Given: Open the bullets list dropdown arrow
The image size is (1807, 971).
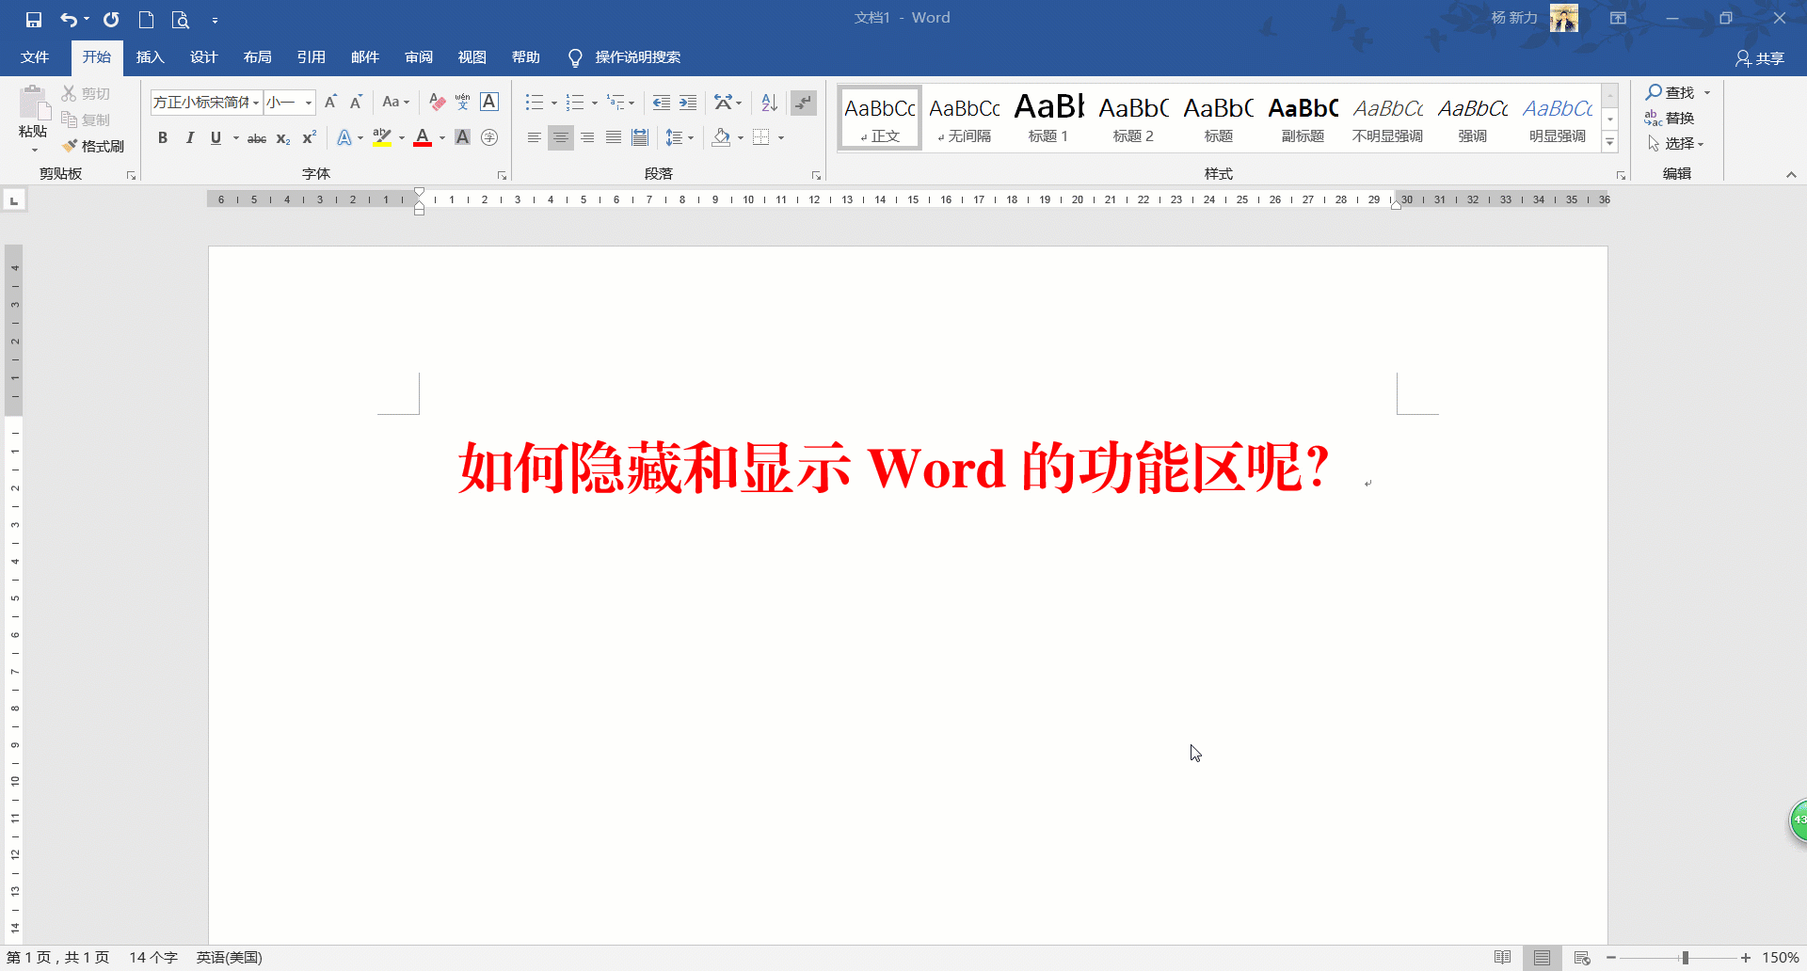Looking at the screenshot, I should 553,103.
